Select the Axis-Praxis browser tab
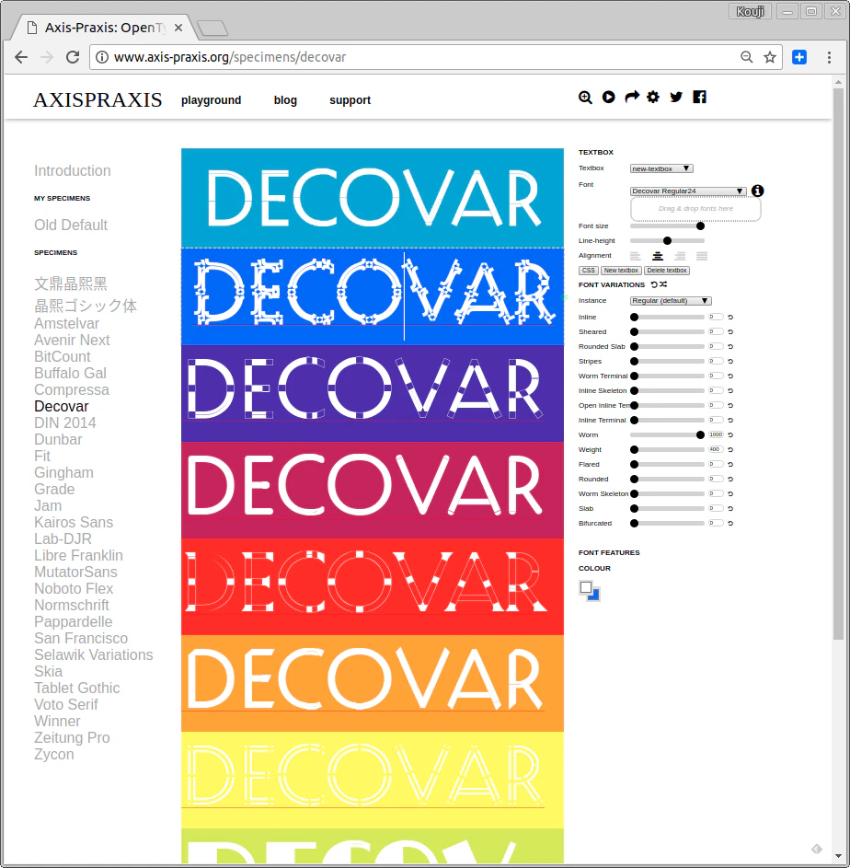This screenshot has width=850, height=868. click(105, 28)
